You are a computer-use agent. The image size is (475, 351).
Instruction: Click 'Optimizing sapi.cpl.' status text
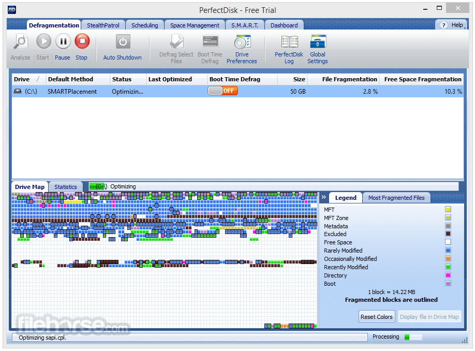tap(42, 338)
